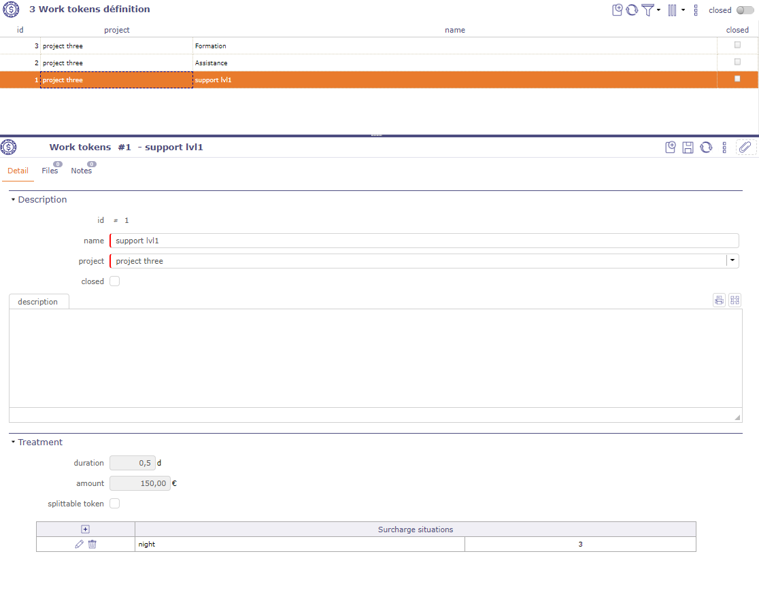Image resolution: width=759 pixels, height=607 pixels.
Task: Add a new surcharge situation
Action: 85,530
